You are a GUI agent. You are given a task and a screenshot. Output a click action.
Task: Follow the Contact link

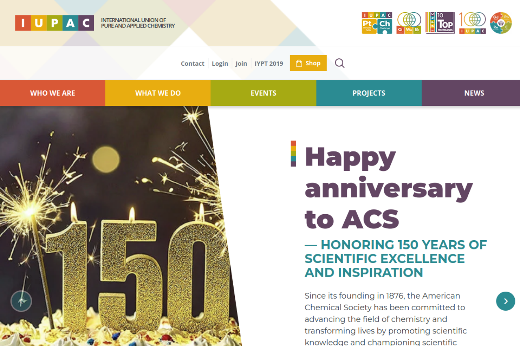click(x=193, y=64)
